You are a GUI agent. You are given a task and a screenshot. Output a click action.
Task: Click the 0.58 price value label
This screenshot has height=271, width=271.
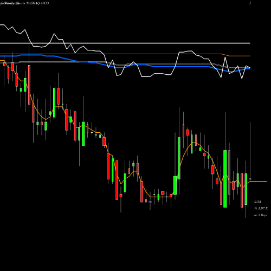pyautogui.click(x=257, y=202)
